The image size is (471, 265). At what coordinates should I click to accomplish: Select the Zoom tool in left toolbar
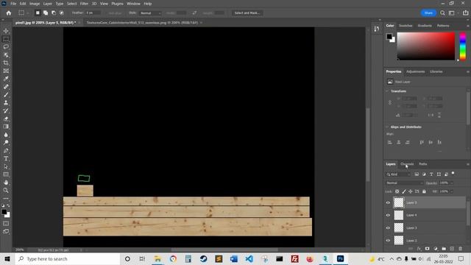(x=6, y=190)
